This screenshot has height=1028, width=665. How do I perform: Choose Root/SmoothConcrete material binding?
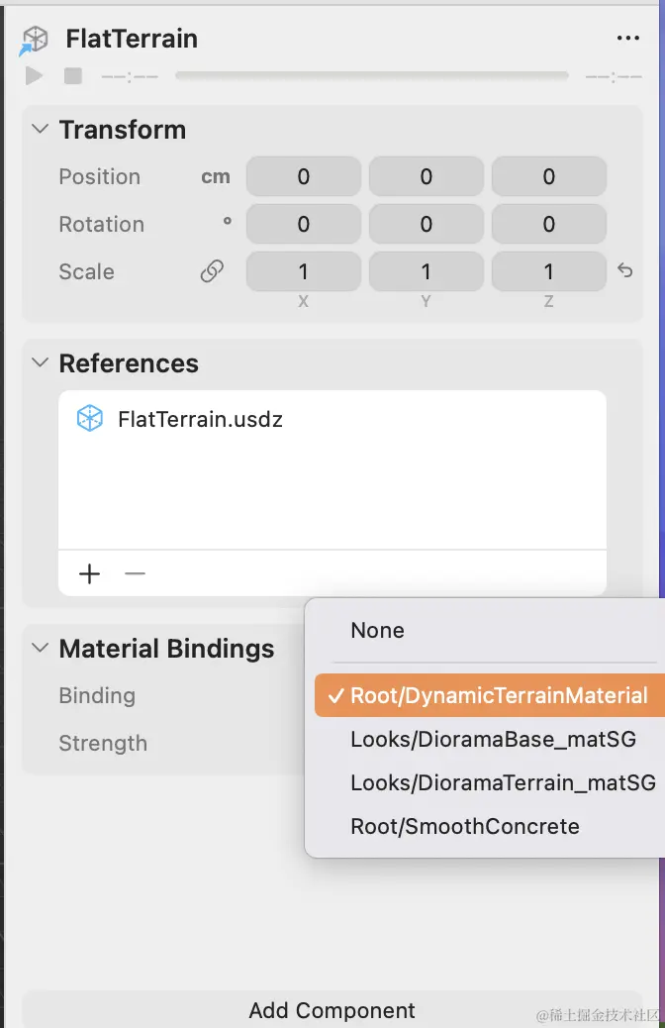465,826
